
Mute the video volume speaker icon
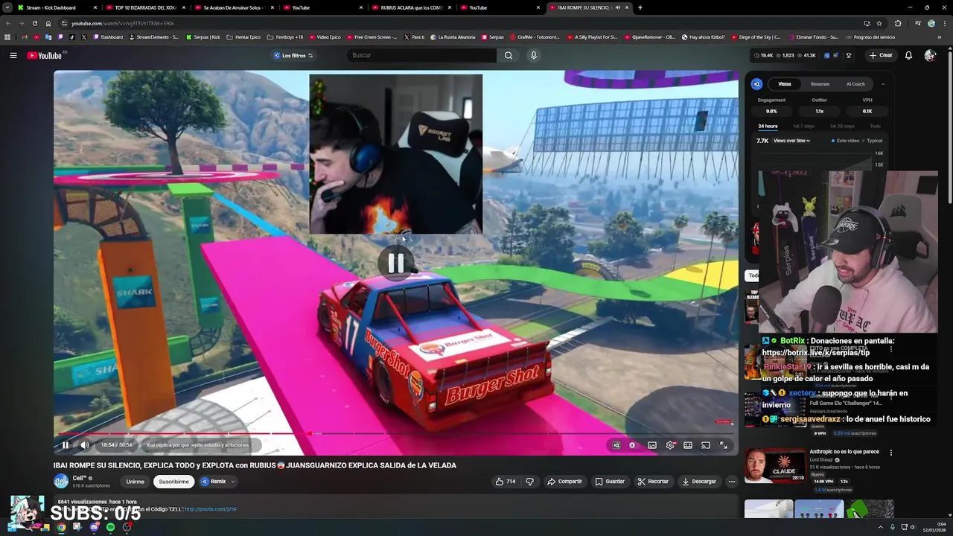point(85,445)
